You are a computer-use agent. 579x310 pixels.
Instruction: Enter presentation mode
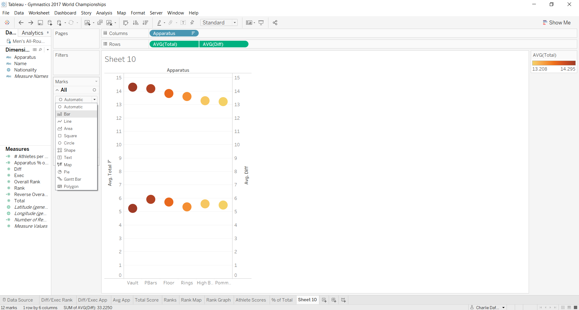261,23
